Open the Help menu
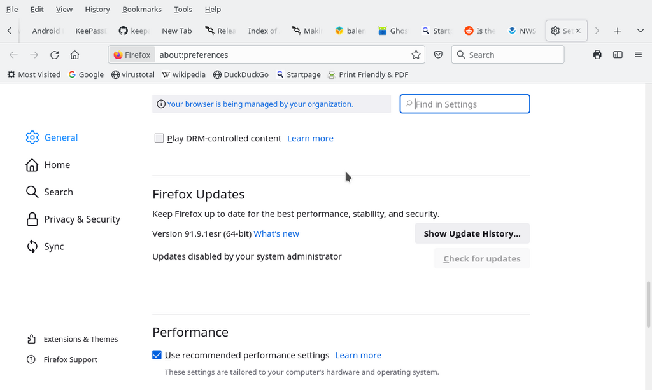This screenshot has width=652, height=390. (x=213, y=9)
